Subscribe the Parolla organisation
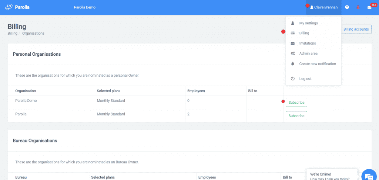Viewport: 379px width, 180px height. [x=296, y=116]
